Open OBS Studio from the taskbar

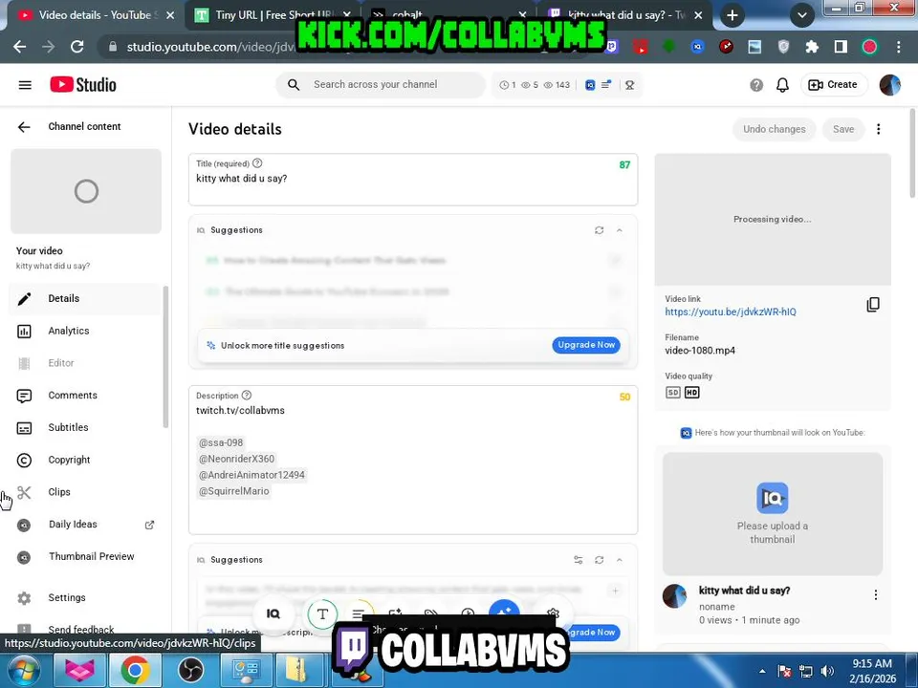tap(190, 671)
